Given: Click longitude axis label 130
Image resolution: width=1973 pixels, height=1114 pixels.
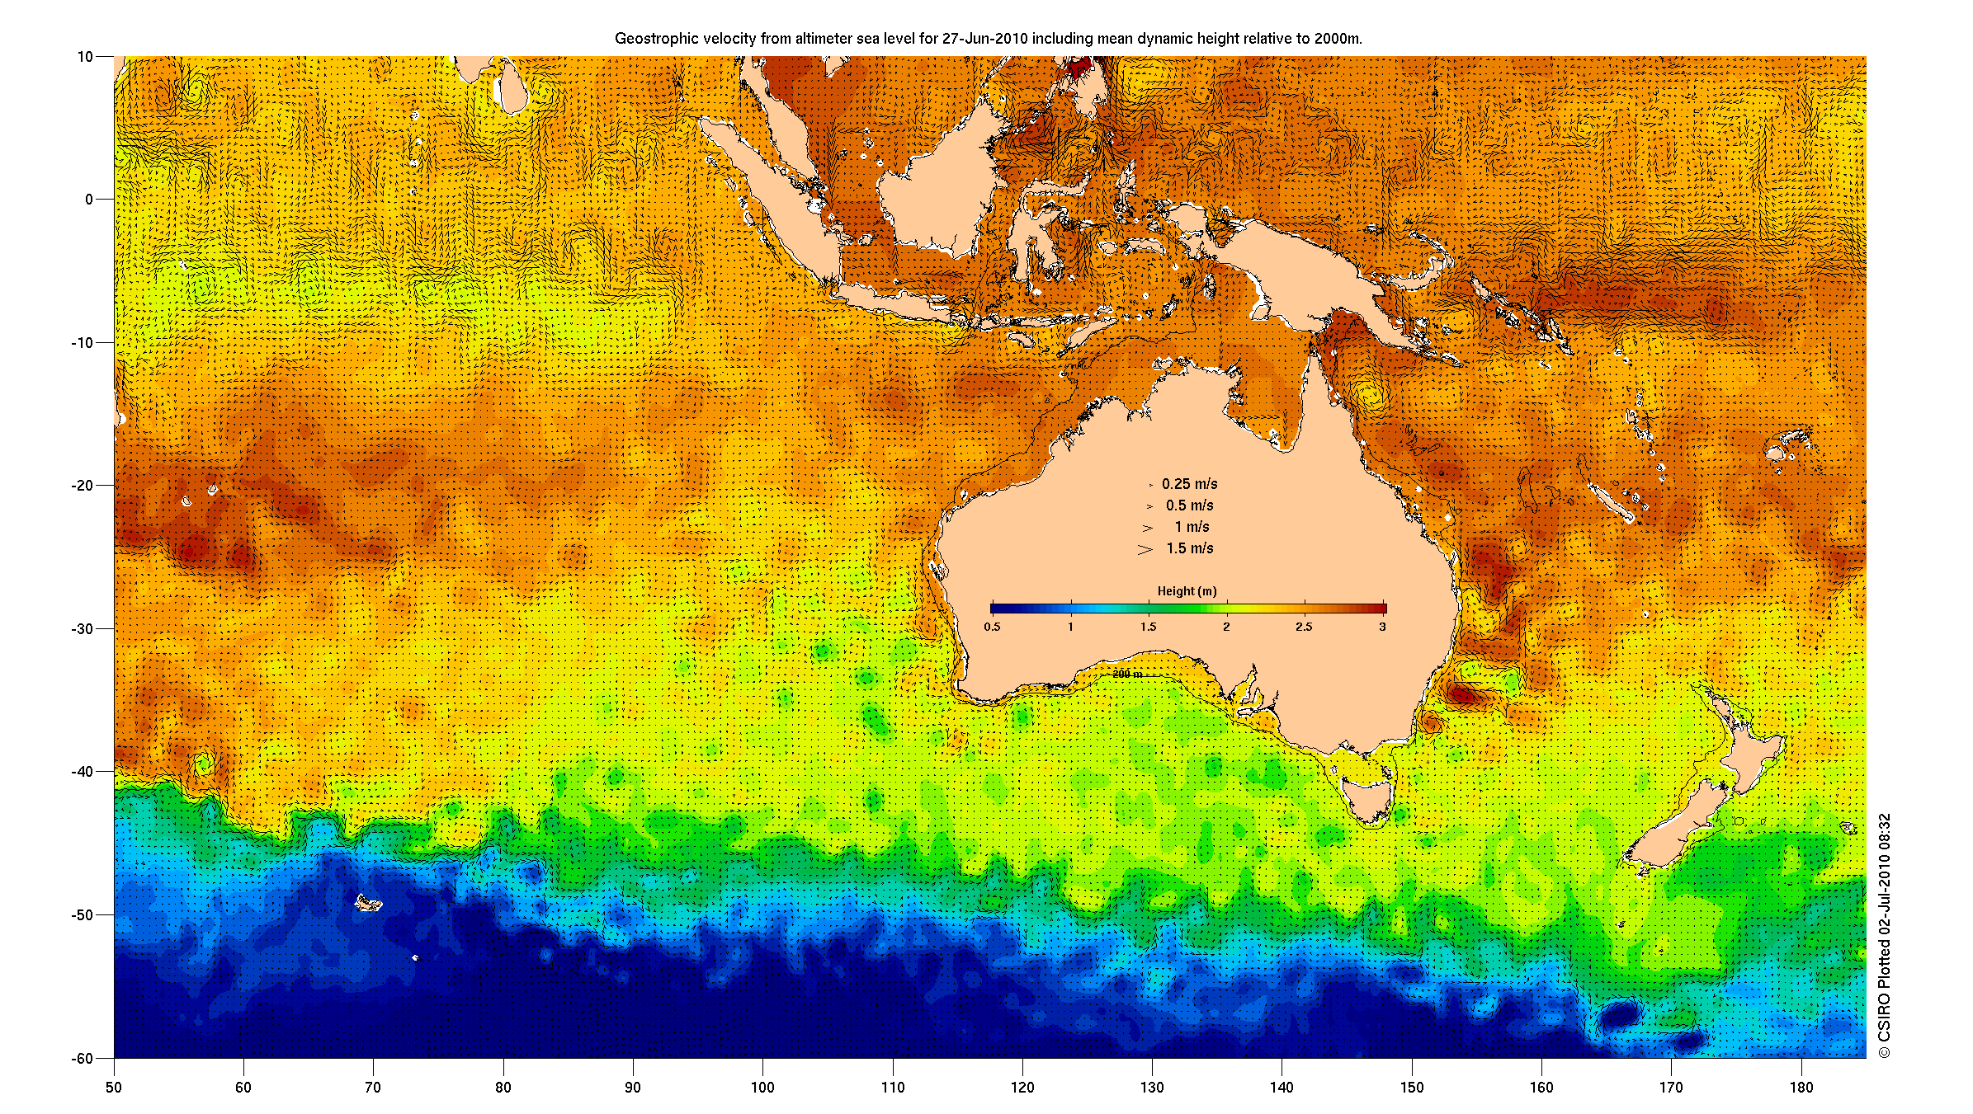Looking at the screenshot, I should (x=1152, y=1087).
